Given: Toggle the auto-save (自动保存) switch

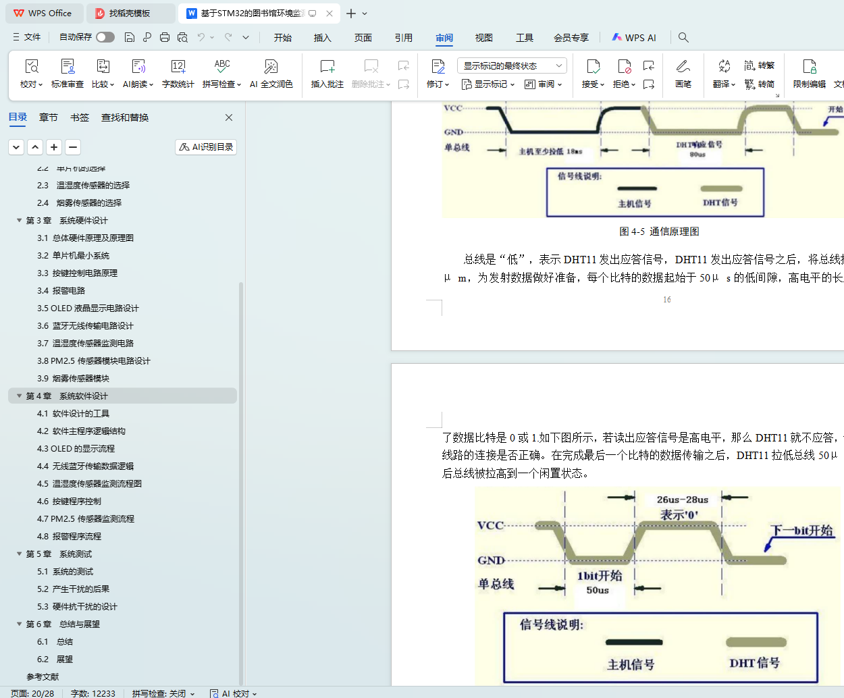Looking at the screenshot, I should (105, 37).
